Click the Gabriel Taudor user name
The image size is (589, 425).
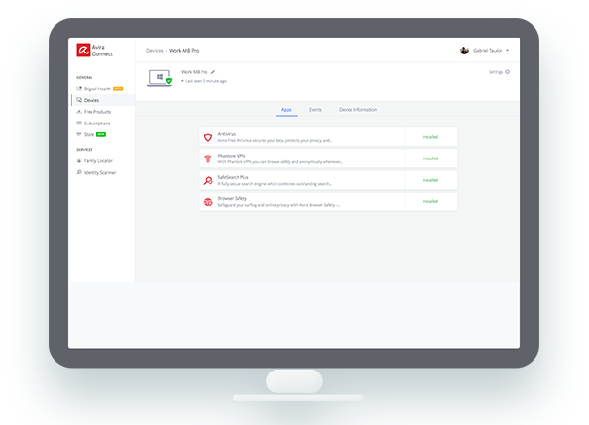(488, 51)
